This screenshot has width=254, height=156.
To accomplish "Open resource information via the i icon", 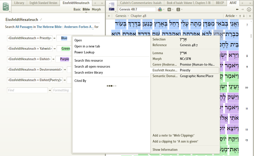I will (249, 9).
